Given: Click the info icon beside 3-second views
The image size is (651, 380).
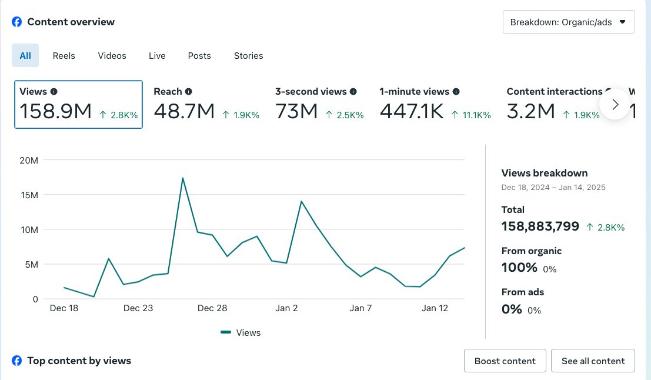Looking at the screenshot, I should point(353,91).
